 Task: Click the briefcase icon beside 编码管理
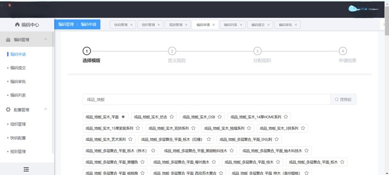pos(8,40)
